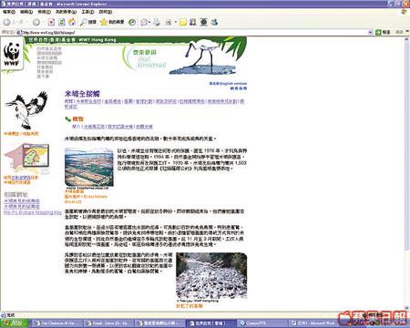
Task: Click the Stop button in IE toolbar
Action: pyautogui.click(x=51, y=22)
